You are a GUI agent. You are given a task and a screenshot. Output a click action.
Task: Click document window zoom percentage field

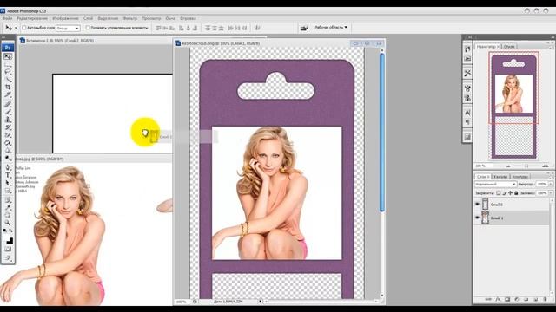point(182,302)
